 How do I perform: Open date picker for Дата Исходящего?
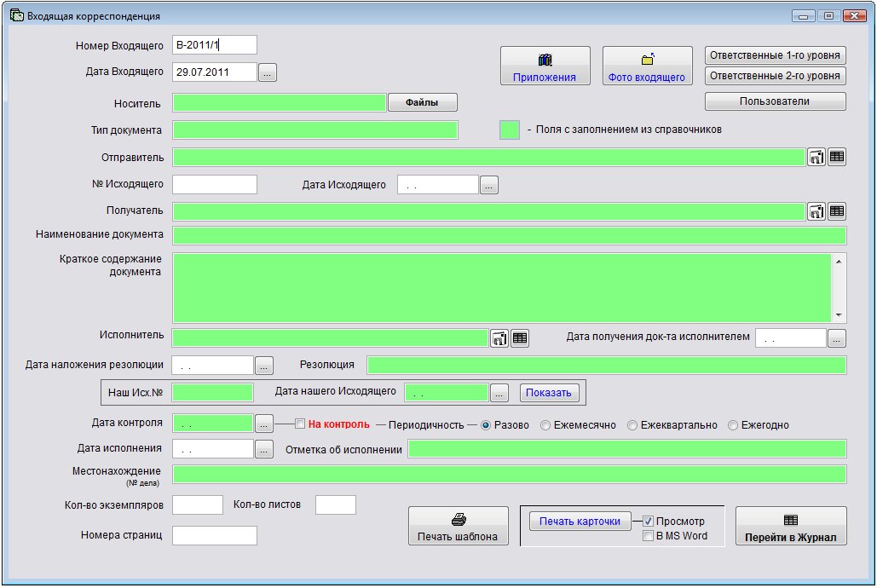[489, 185]
